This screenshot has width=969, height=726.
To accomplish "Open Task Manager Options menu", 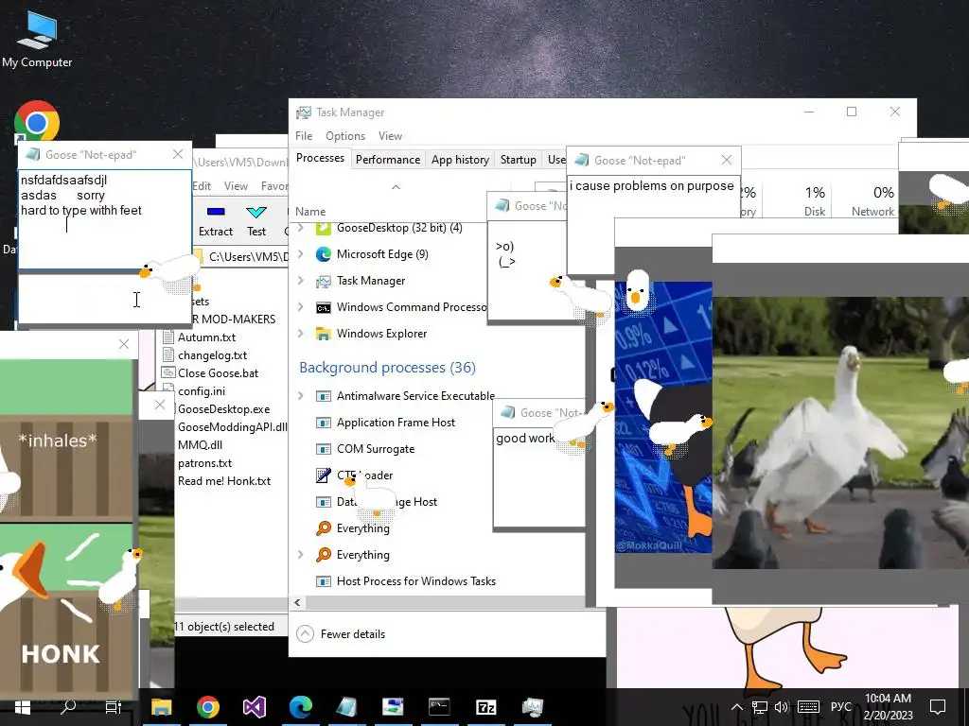I will [x=345, y=136].
